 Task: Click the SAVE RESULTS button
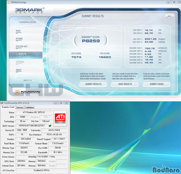coord(125,84)
